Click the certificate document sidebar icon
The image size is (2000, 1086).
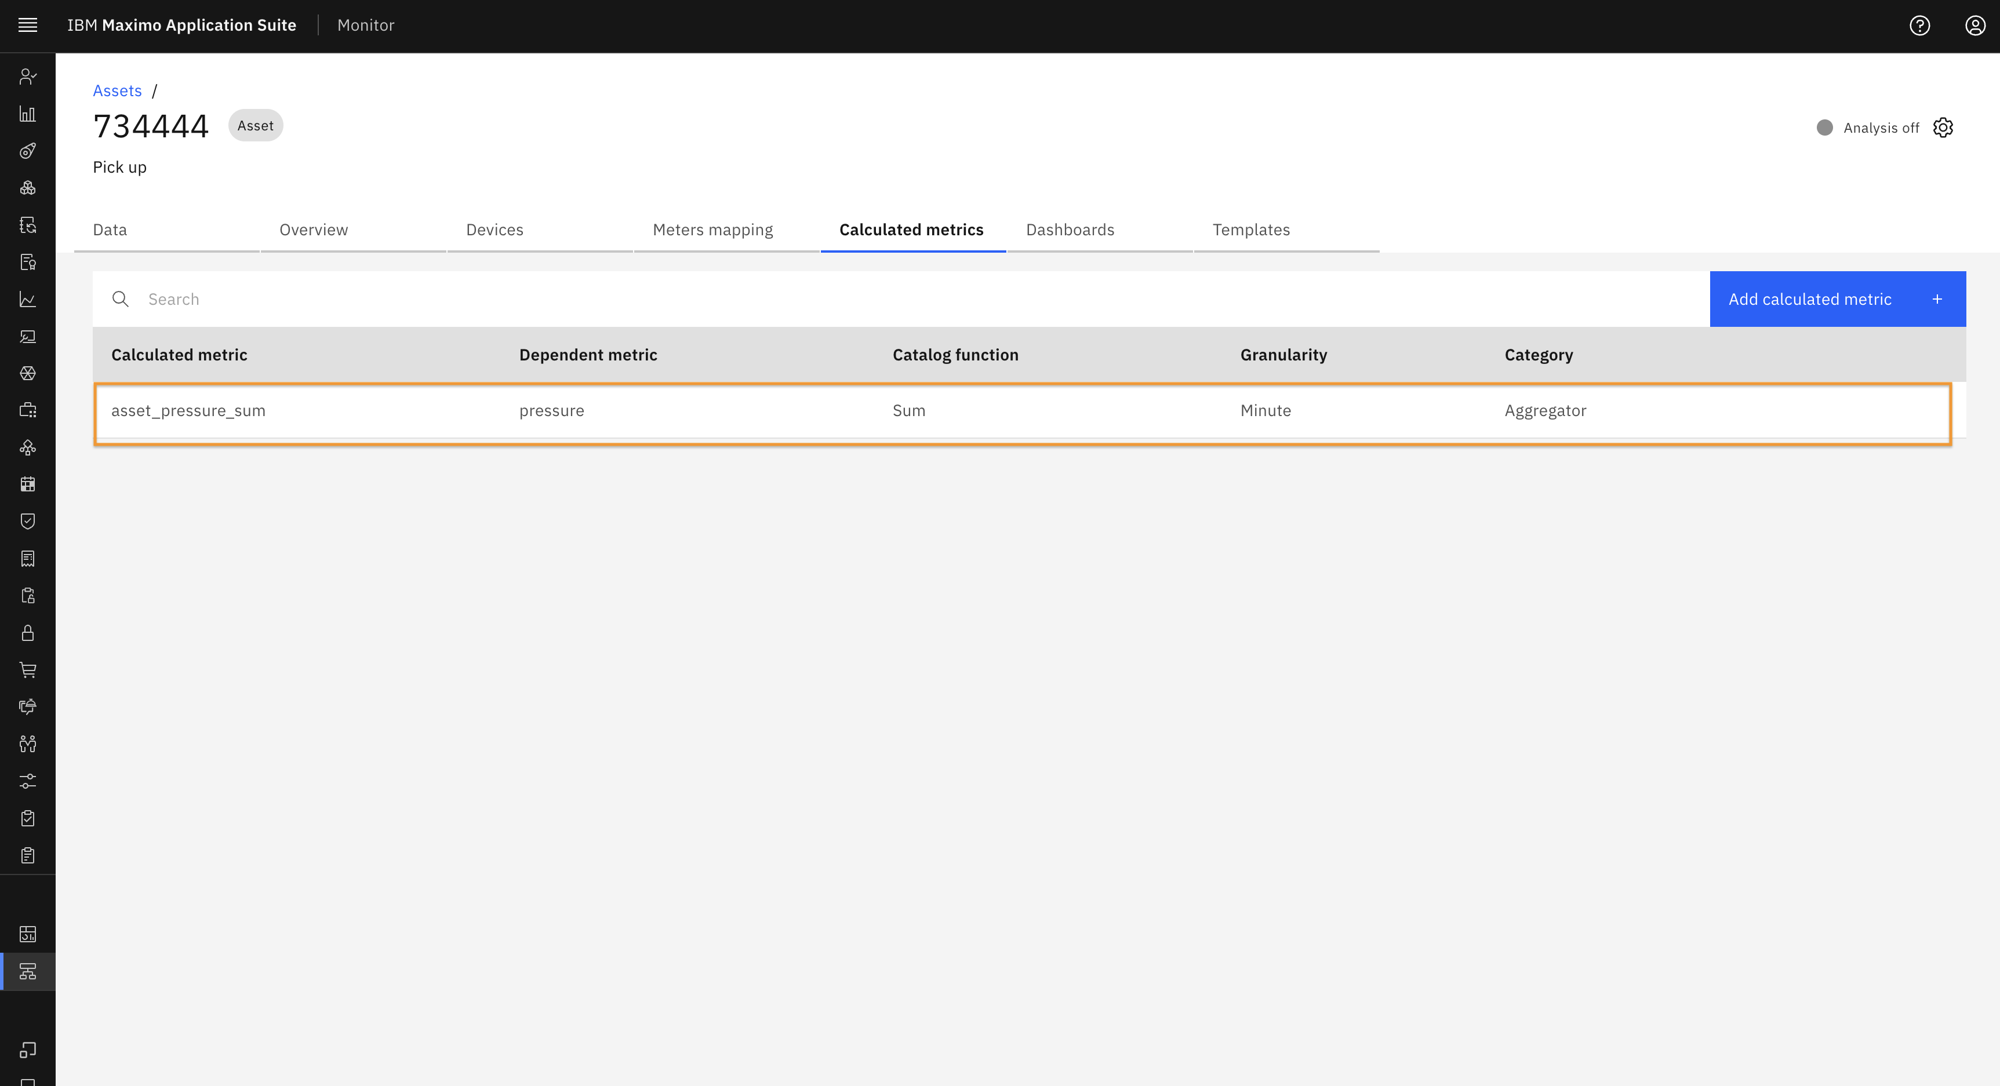point(28,263)
